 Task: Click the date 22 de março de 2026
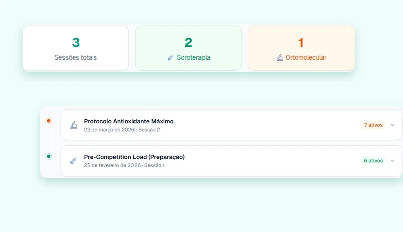109,130
